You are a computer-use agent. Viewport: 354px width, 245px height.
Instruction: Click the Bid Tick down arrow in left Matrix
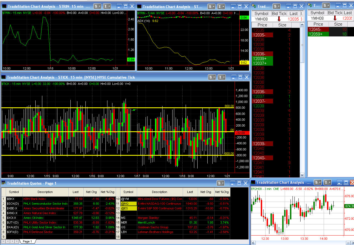pos(279,19)
